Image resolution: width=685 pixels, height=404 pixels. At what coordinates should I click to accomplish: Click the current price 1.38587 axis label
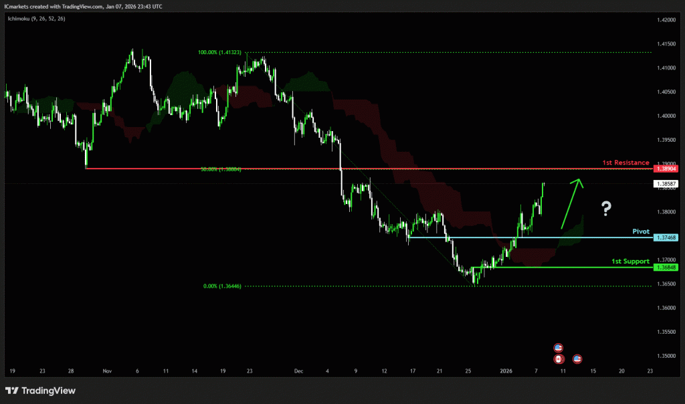667,183
